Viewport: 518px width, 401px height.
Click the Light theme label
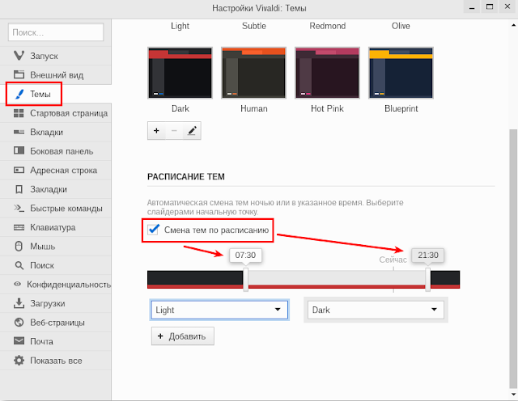(180, 26)
